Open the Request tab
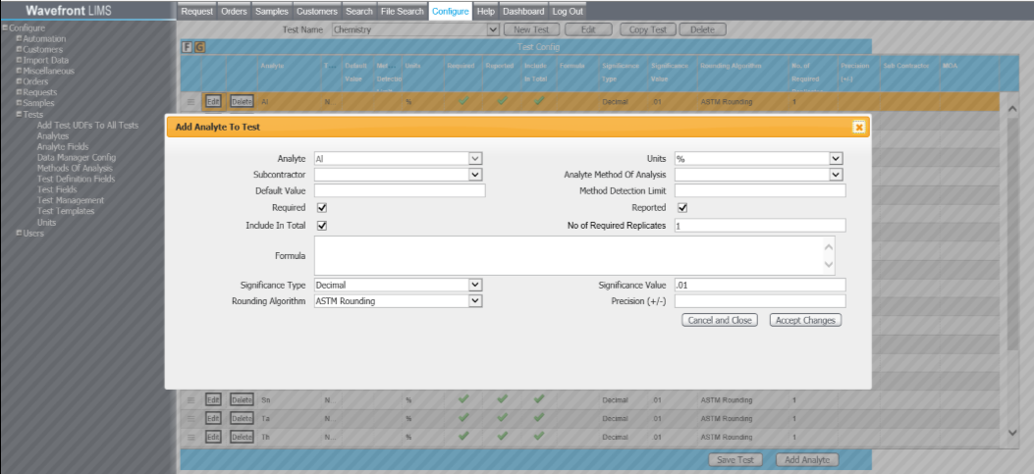 [197, 11]
